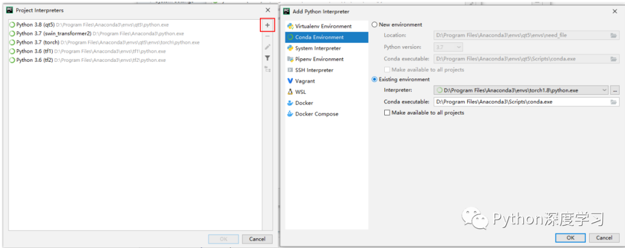Choose System Interpreter type
The image size is (625, 248).
coord(327,48)
